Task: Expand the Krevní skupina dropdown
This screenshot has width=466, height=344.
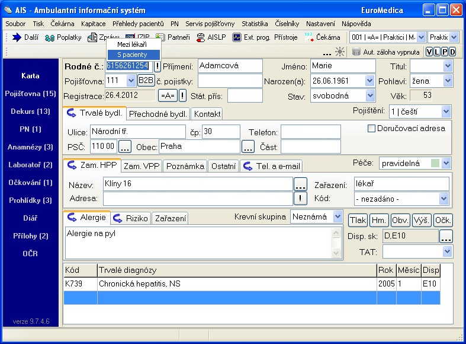Action: (337, 217)
